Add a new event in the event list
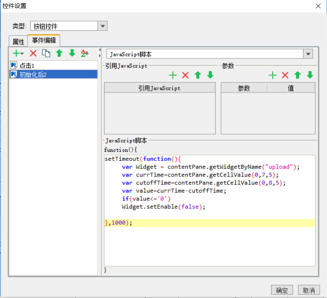 [x=18, y=53]
